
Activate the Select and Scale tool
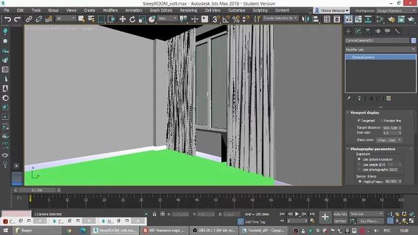pos(142,19)
